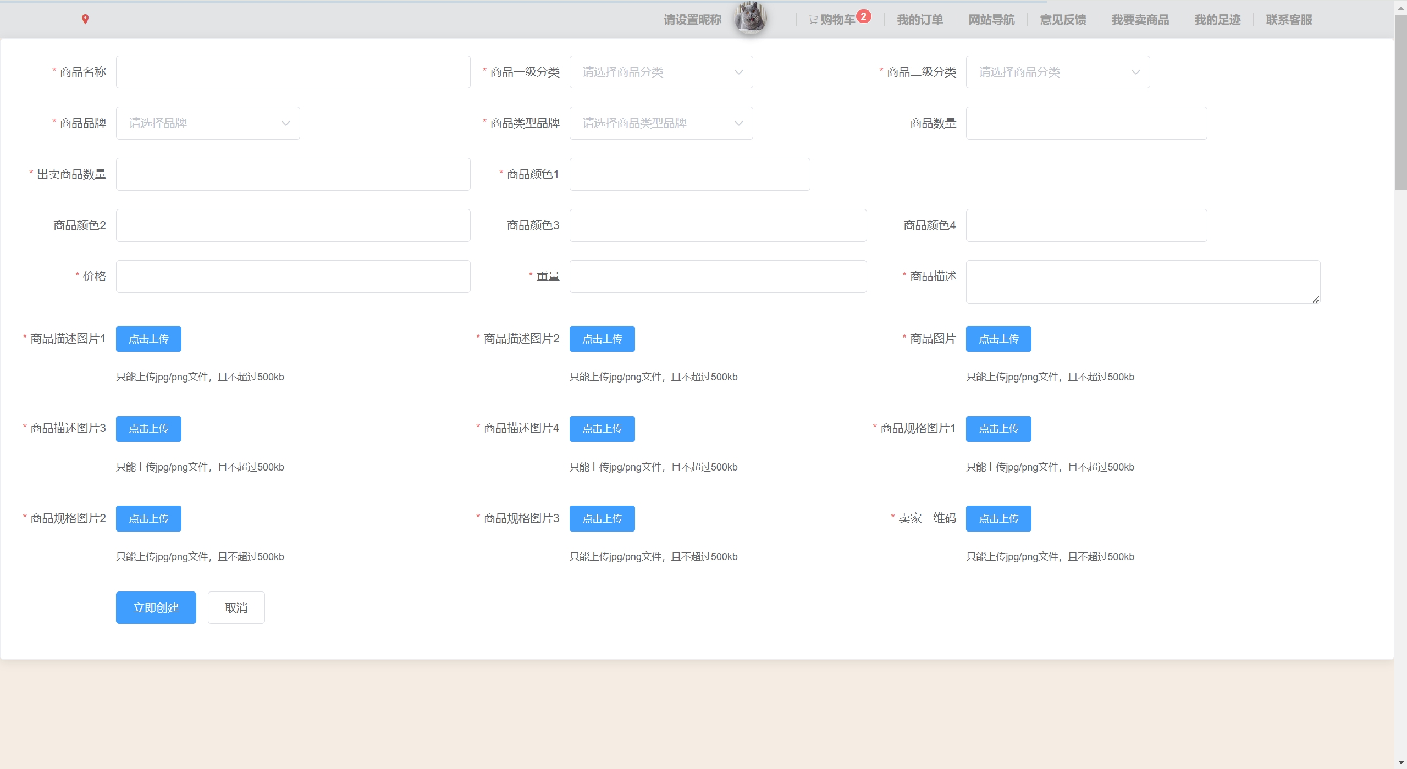1407x769 pixels.
Task: Click the red location pin icon
Action: click(x=85, y=19)
